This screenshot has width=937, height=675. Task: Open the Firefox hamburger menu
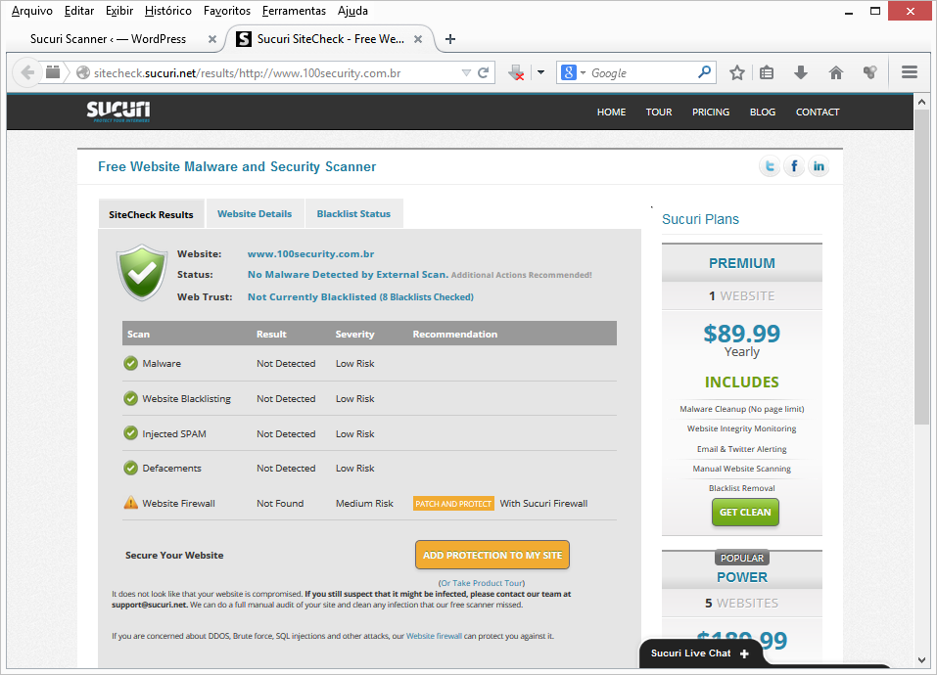[910, 72]
